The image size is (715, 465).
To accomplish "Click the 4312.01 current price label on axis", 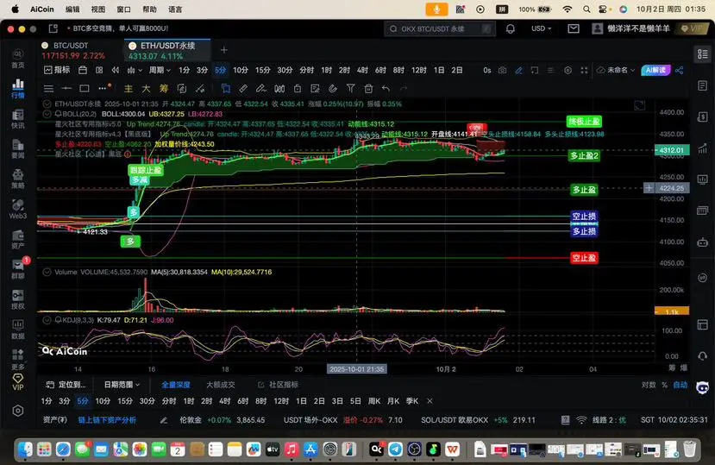I will tap(672, 150).
